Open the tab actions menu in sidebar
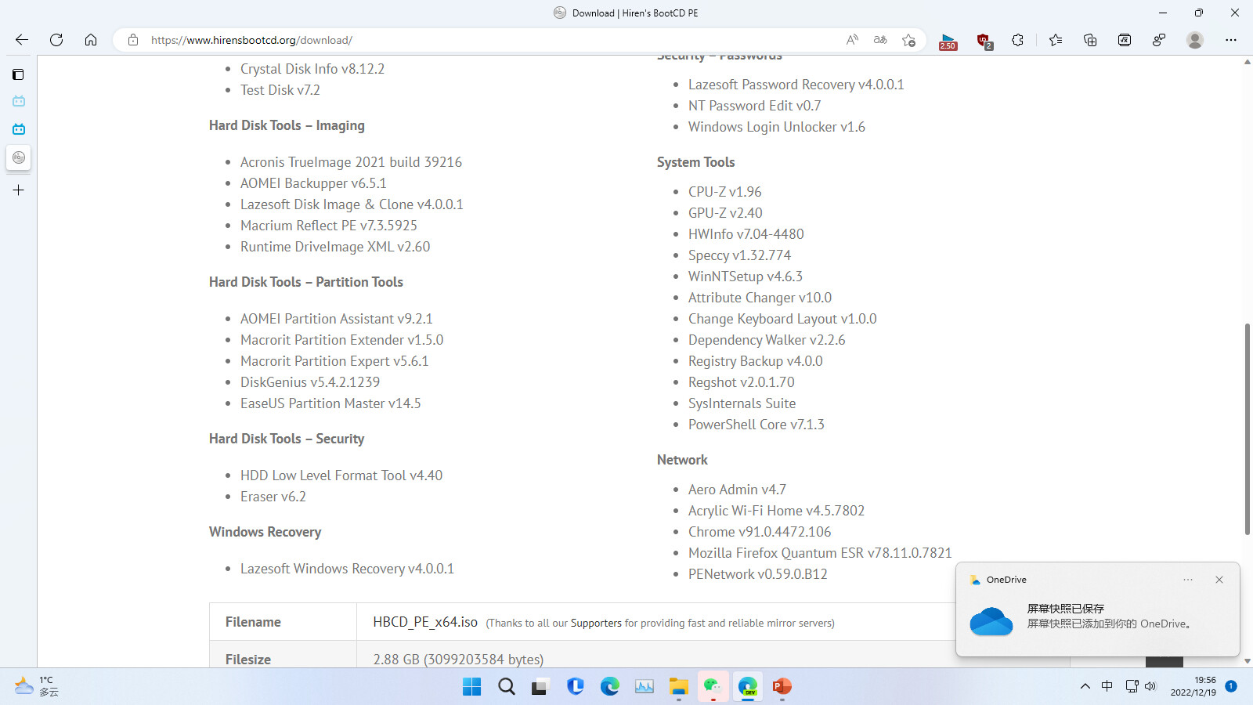Screen dimensions: 1253x705 19,74
